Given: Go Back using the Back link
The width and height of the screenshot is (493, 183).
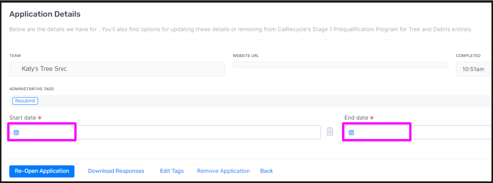Looking at the screenshot, I should tap(267, 171).
